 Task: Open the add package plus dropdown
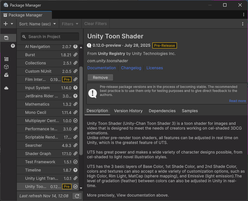(8, 24)
